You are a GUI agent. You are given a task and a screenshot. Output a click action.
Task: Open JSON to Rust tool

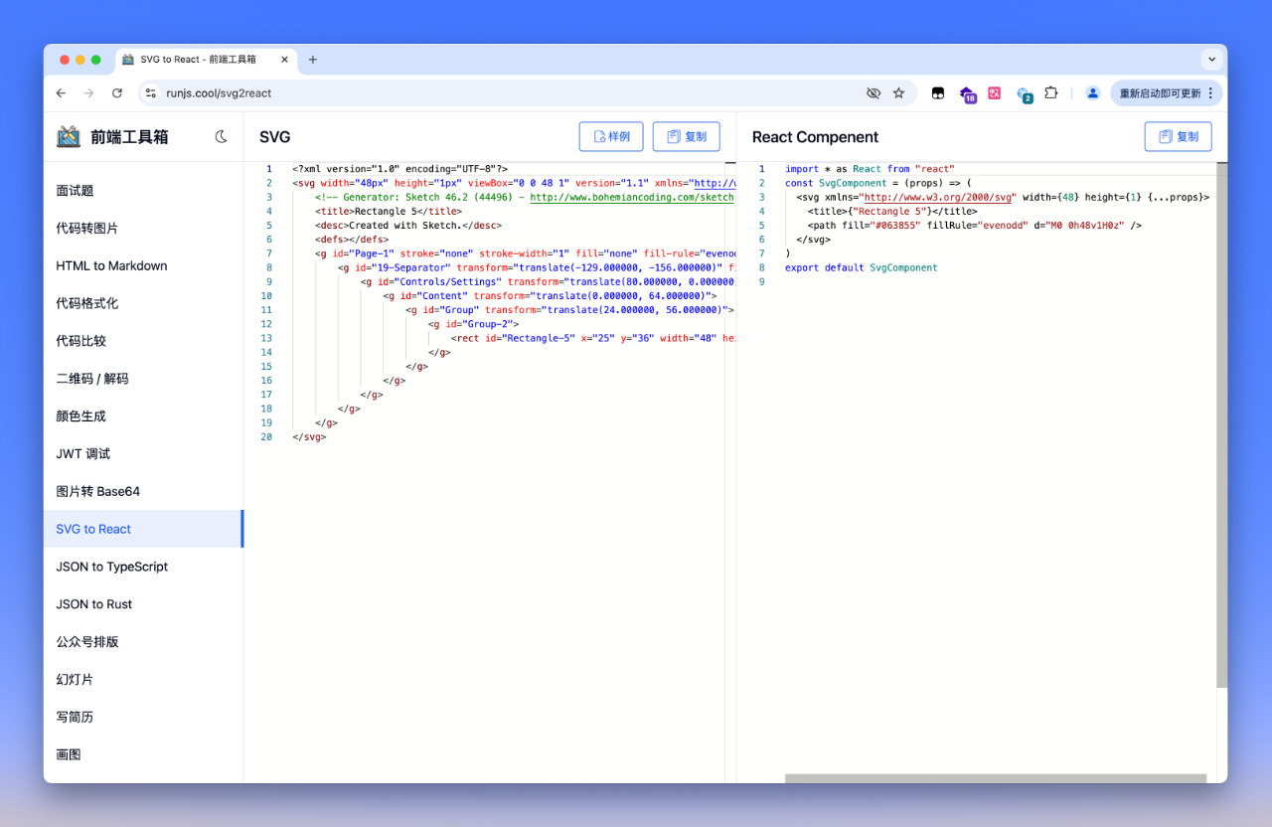[x=143, y=604]
